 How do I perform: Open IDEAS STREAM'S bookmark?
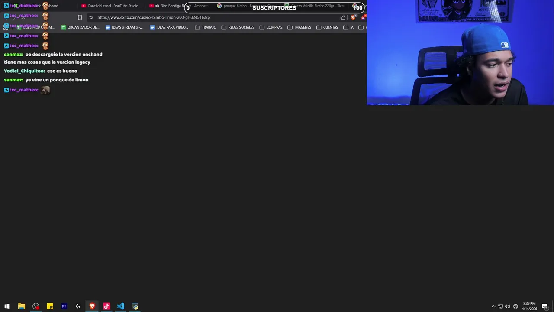click(124, 27)
